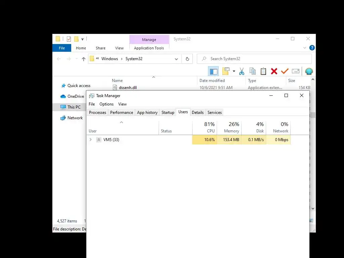Open recent locations dropdown arrow

(x=77, y=59)
